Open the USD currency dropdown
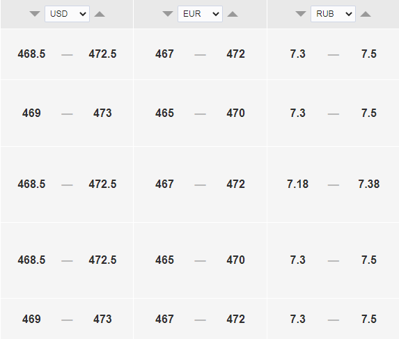The width and height of the screenshot is (399, 339). tap(67, 14)
